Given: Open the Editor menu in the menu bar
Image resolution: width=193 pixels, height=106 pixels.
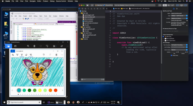Looking at the screenshot, I should click(x=39, y=1).
